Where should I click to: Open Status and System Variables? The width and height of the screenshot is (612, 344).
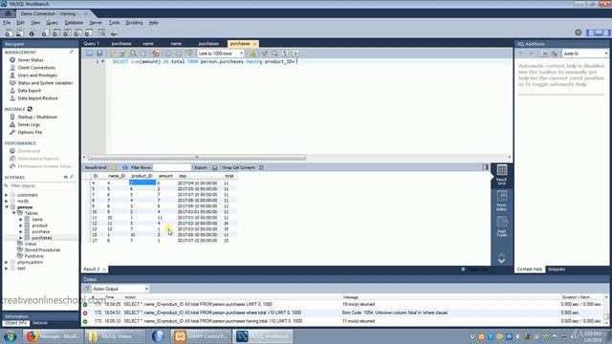[45, 83]
